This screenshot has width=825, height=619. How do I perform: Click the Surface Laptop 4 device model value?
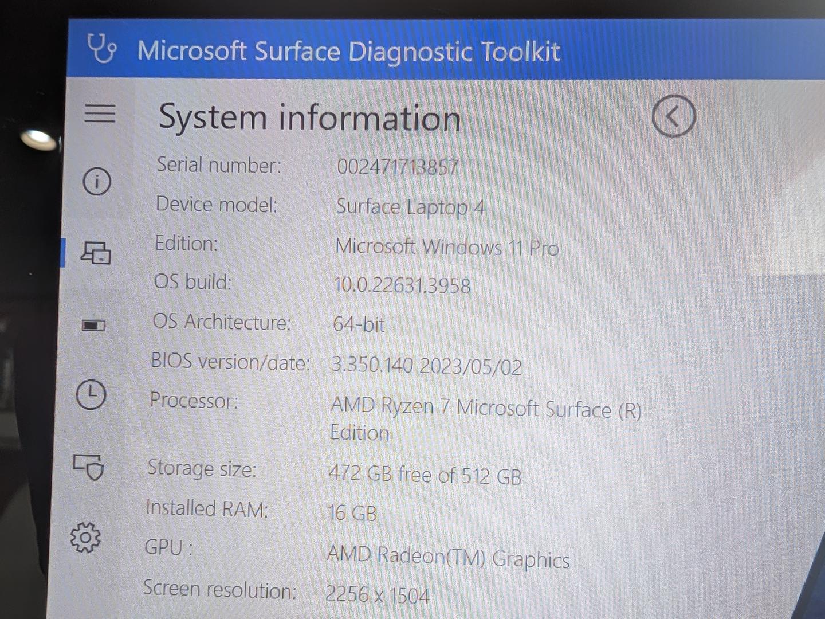point(410,207)
